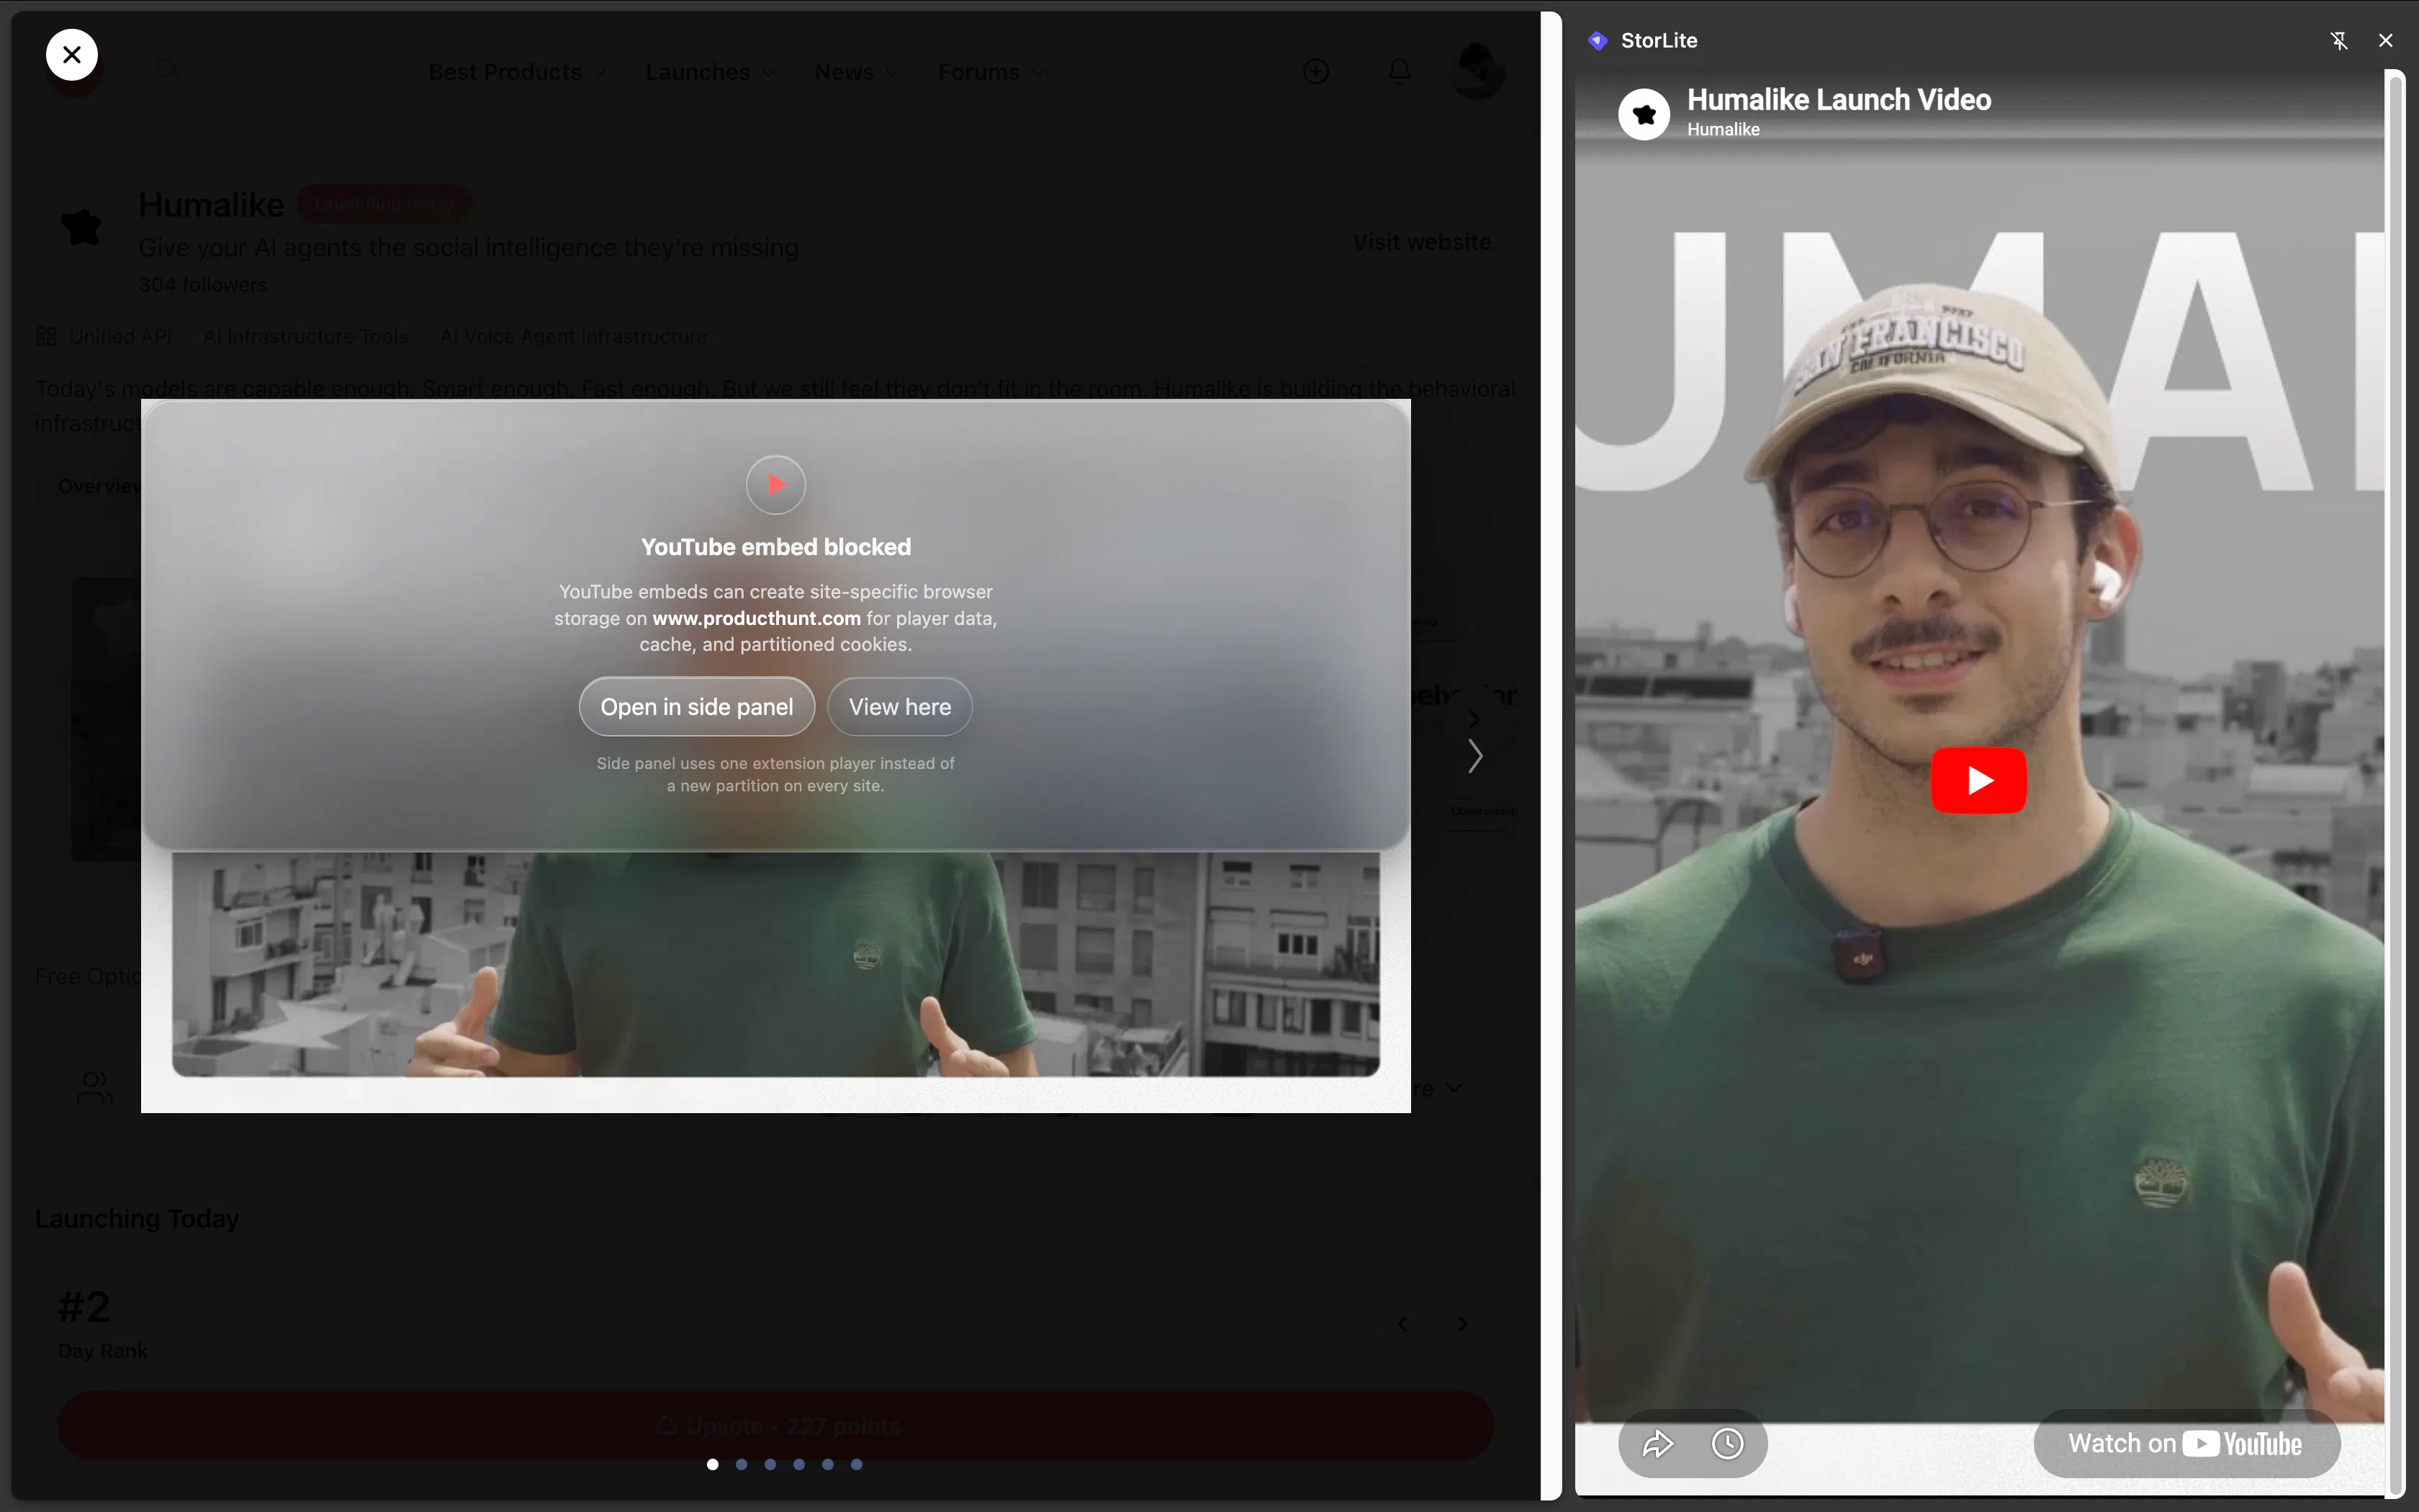Image resolution: width=2419 pixels, height=1512 pixels.
Task: Close the StorLite side panel
Action: click(x=2386, y=40)
